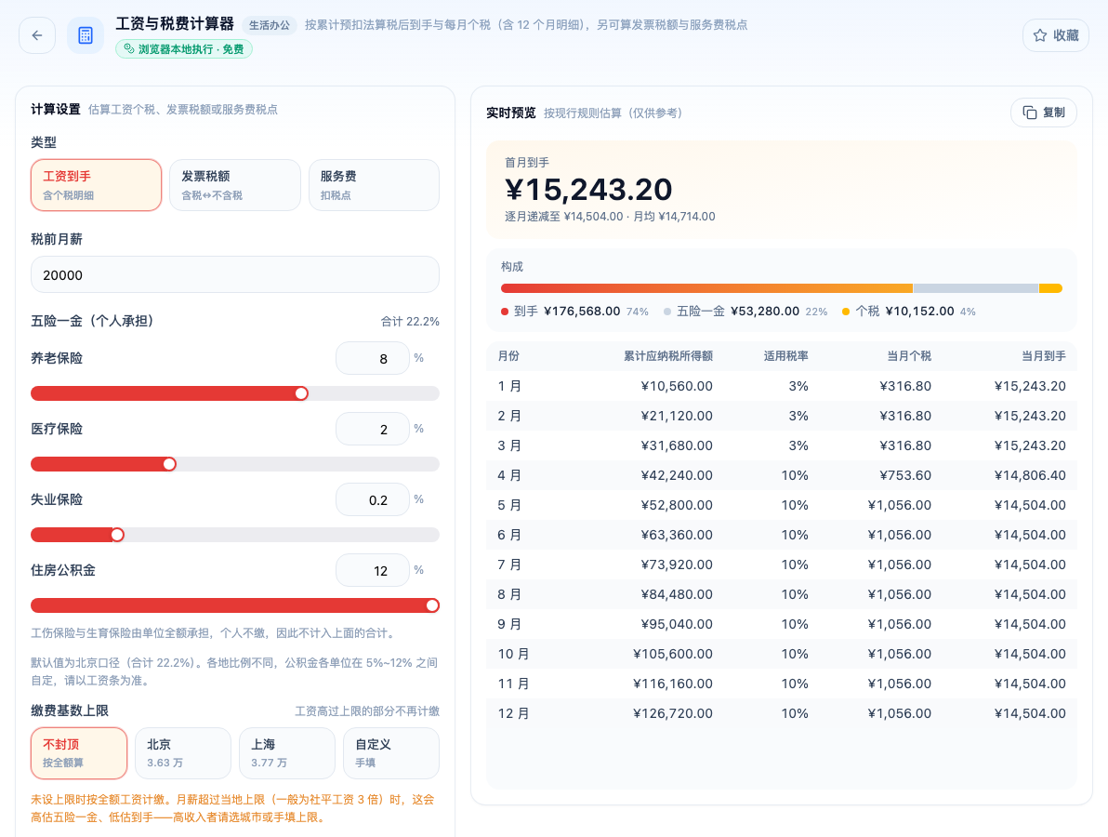The image size is (1108, 837).
Task: Click the calculator app icon
Action: point(86,35)
